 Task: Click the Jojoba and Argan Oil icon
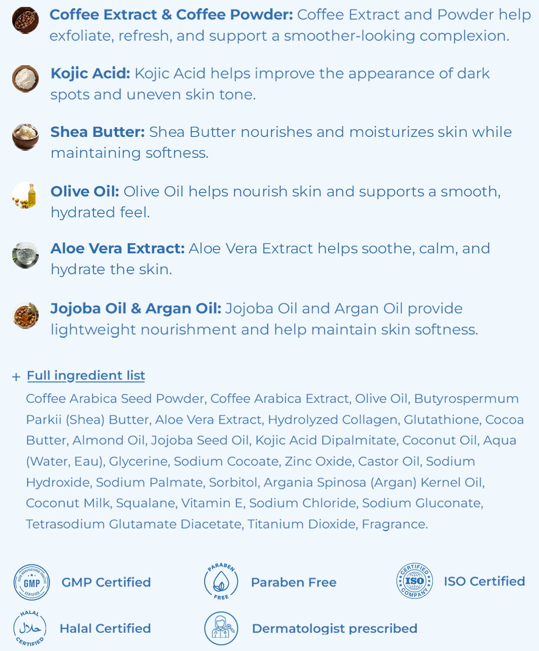click(x=25, y=315)
